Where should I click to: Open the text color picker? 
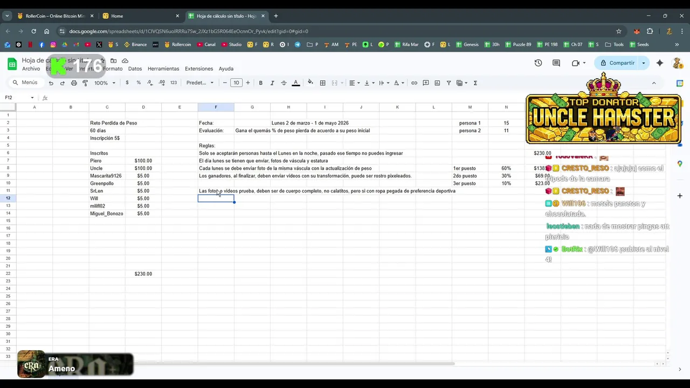[295, 83]
